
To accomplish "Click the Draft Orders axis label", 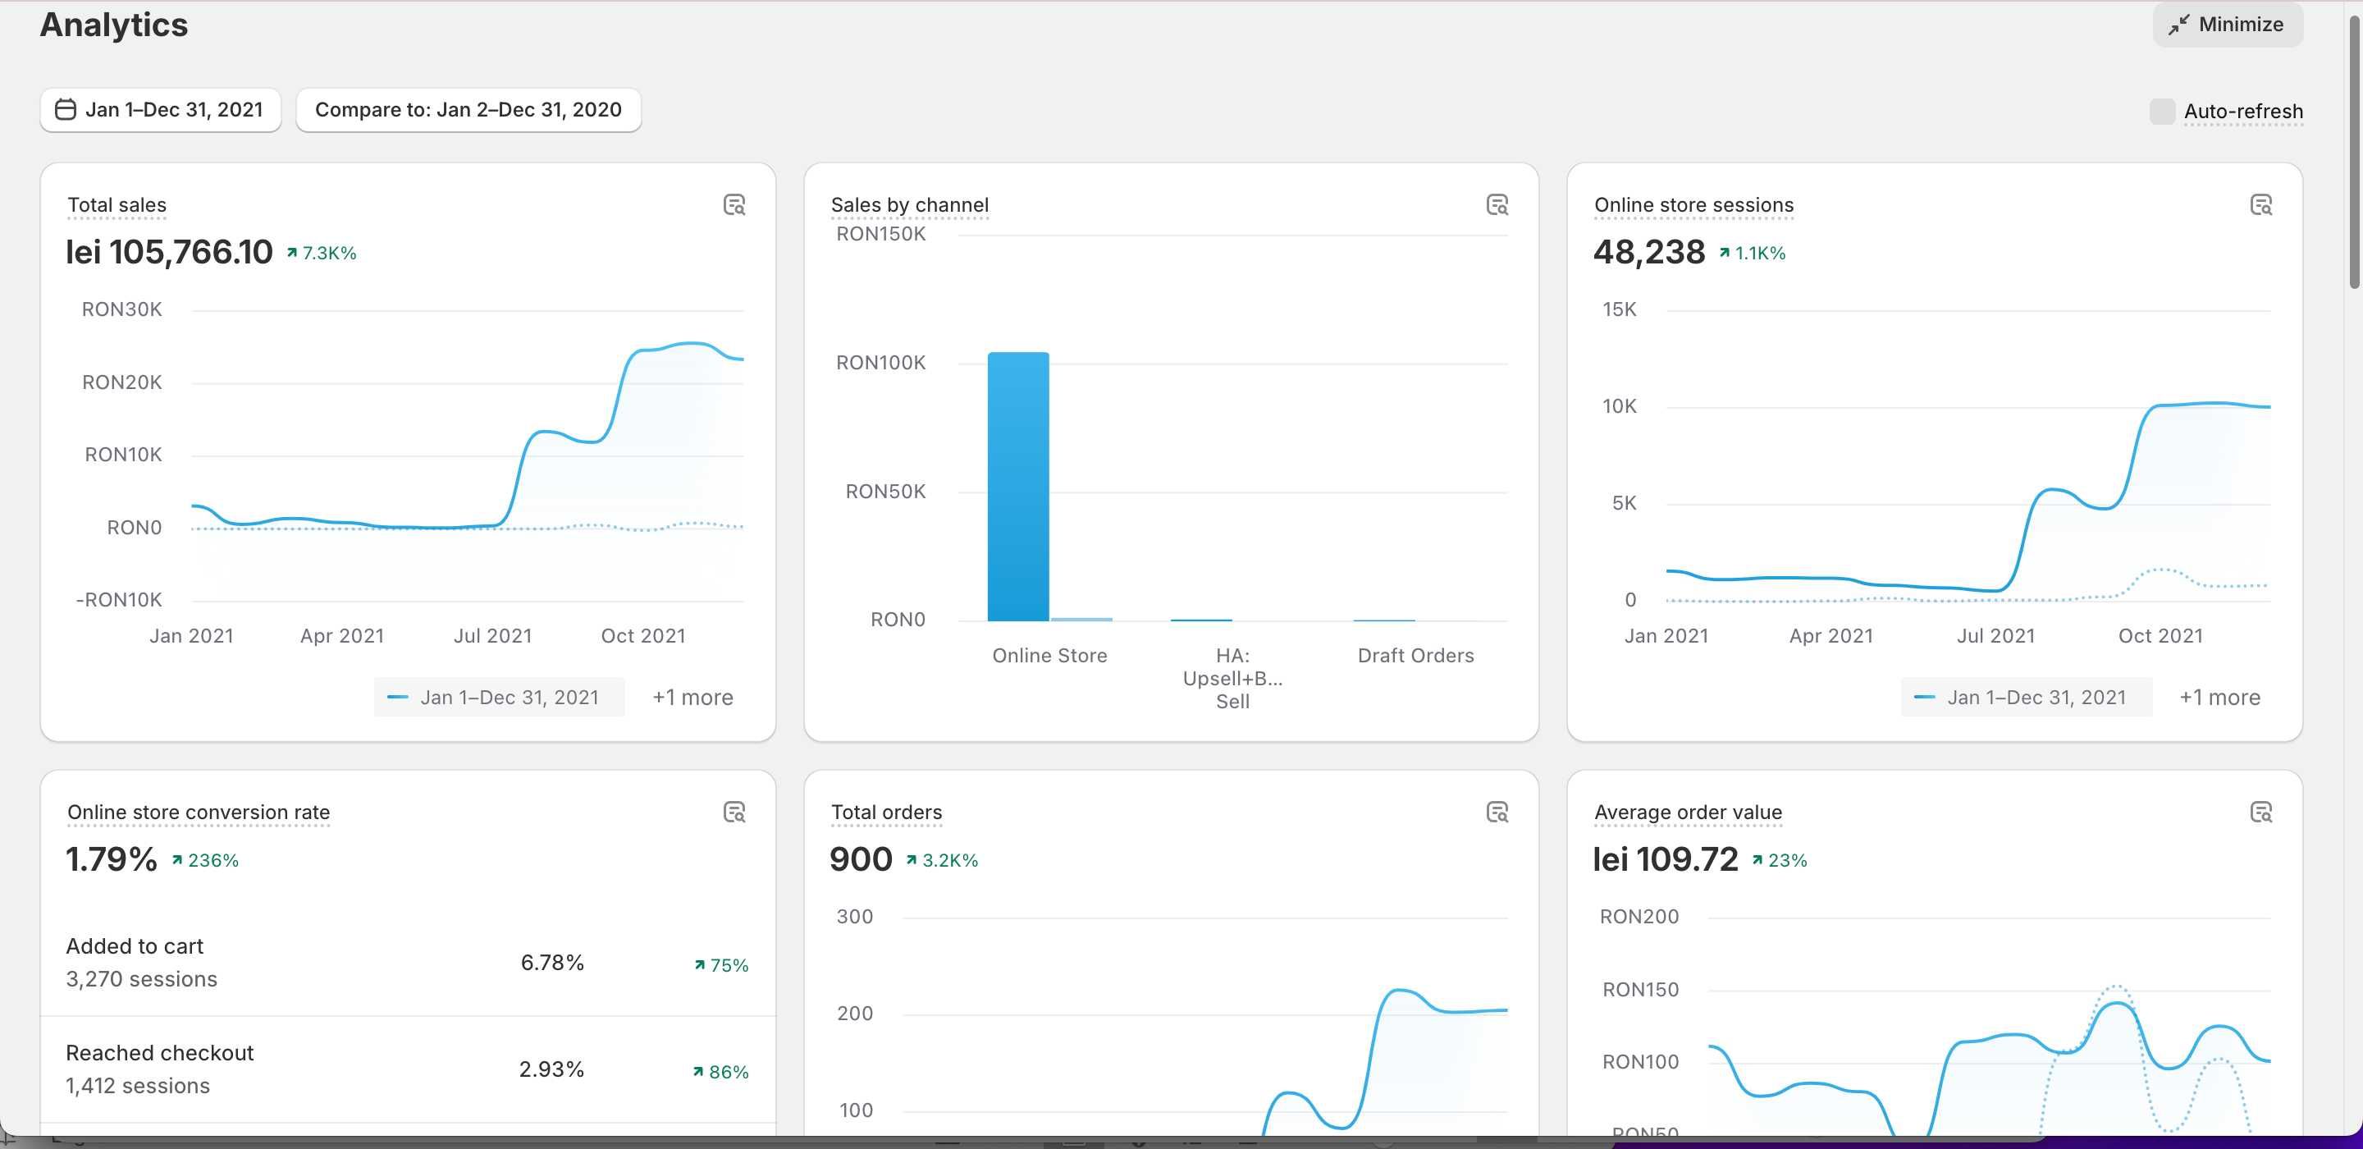I will 1415,655.
